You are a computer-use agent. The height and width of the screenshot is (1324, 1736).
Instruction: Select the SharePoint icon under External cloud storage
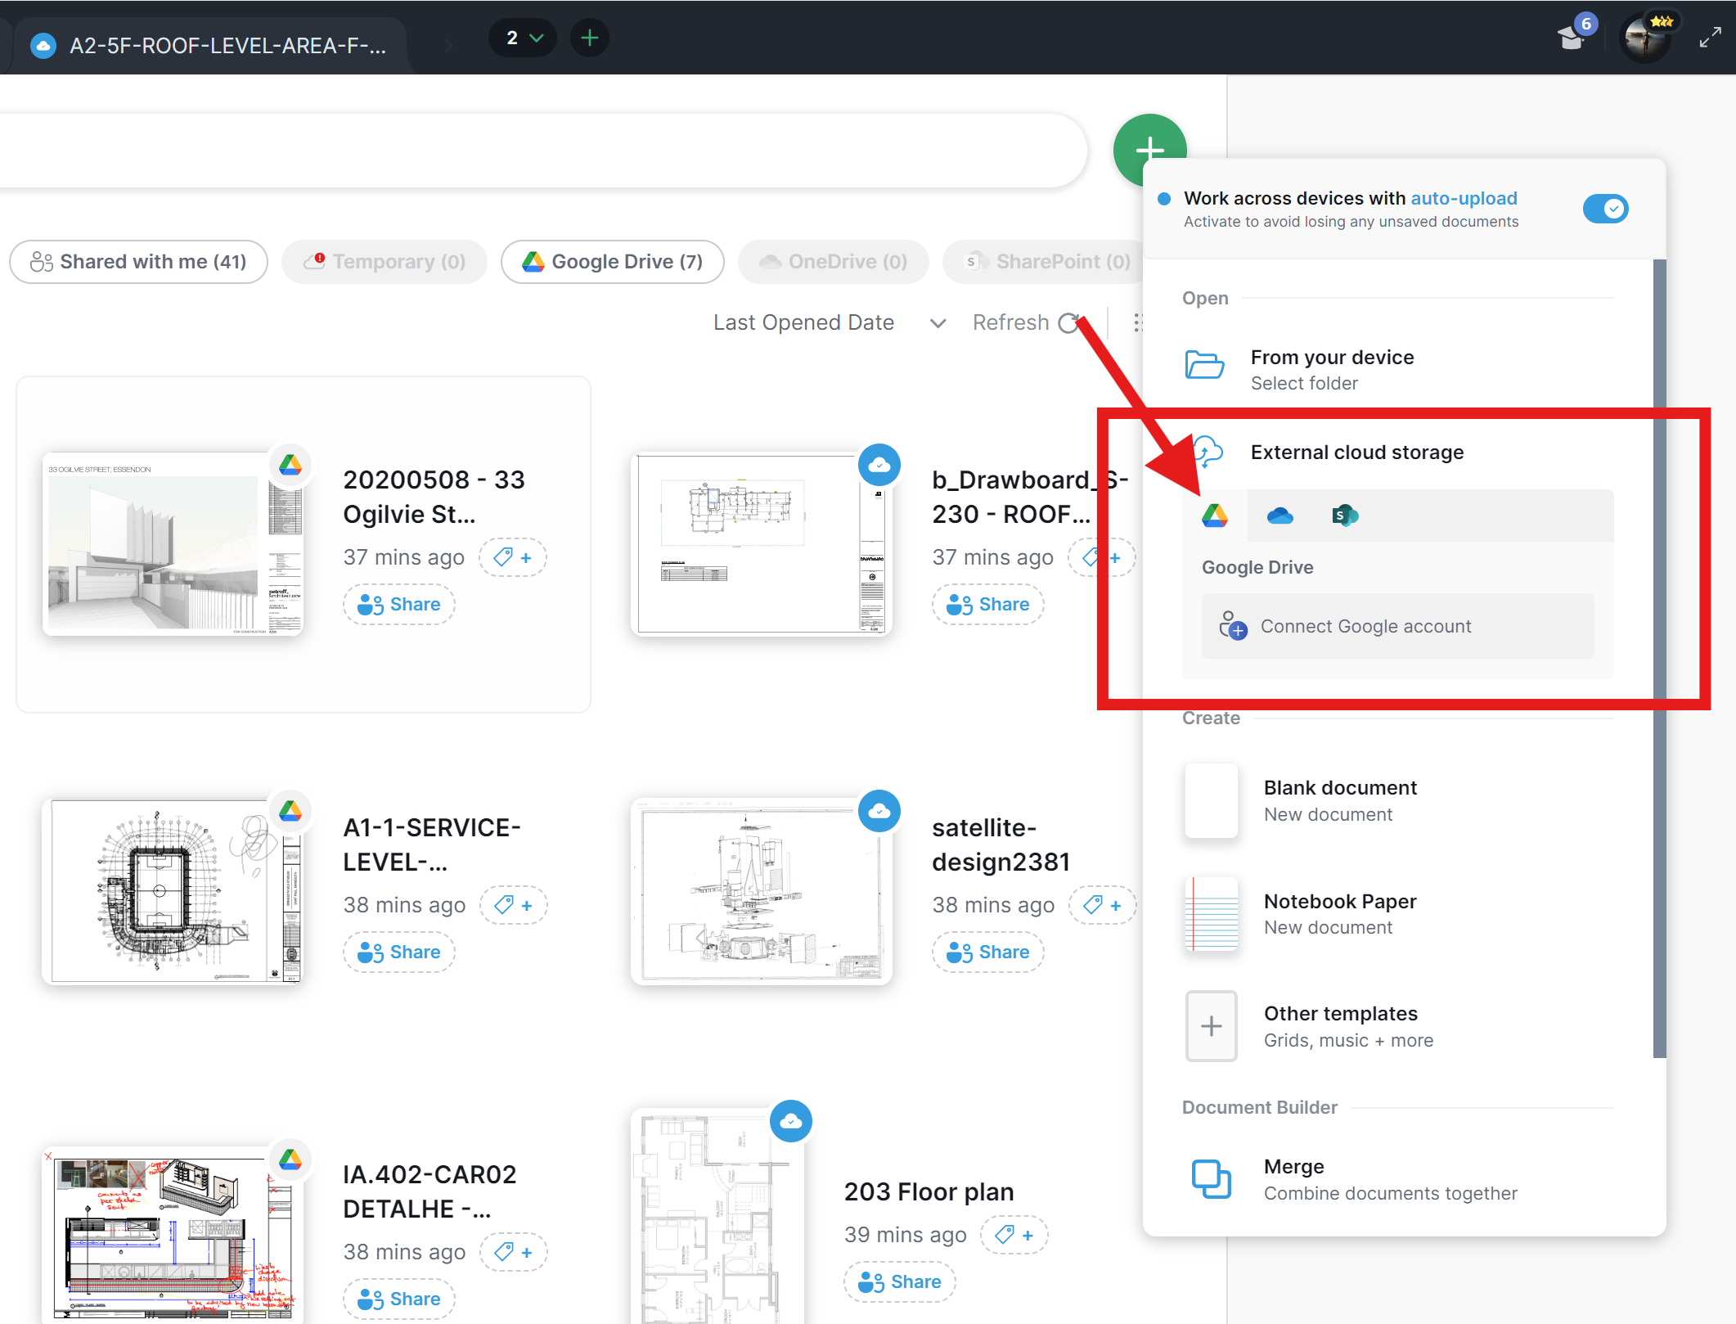[x=1345, y=516]
